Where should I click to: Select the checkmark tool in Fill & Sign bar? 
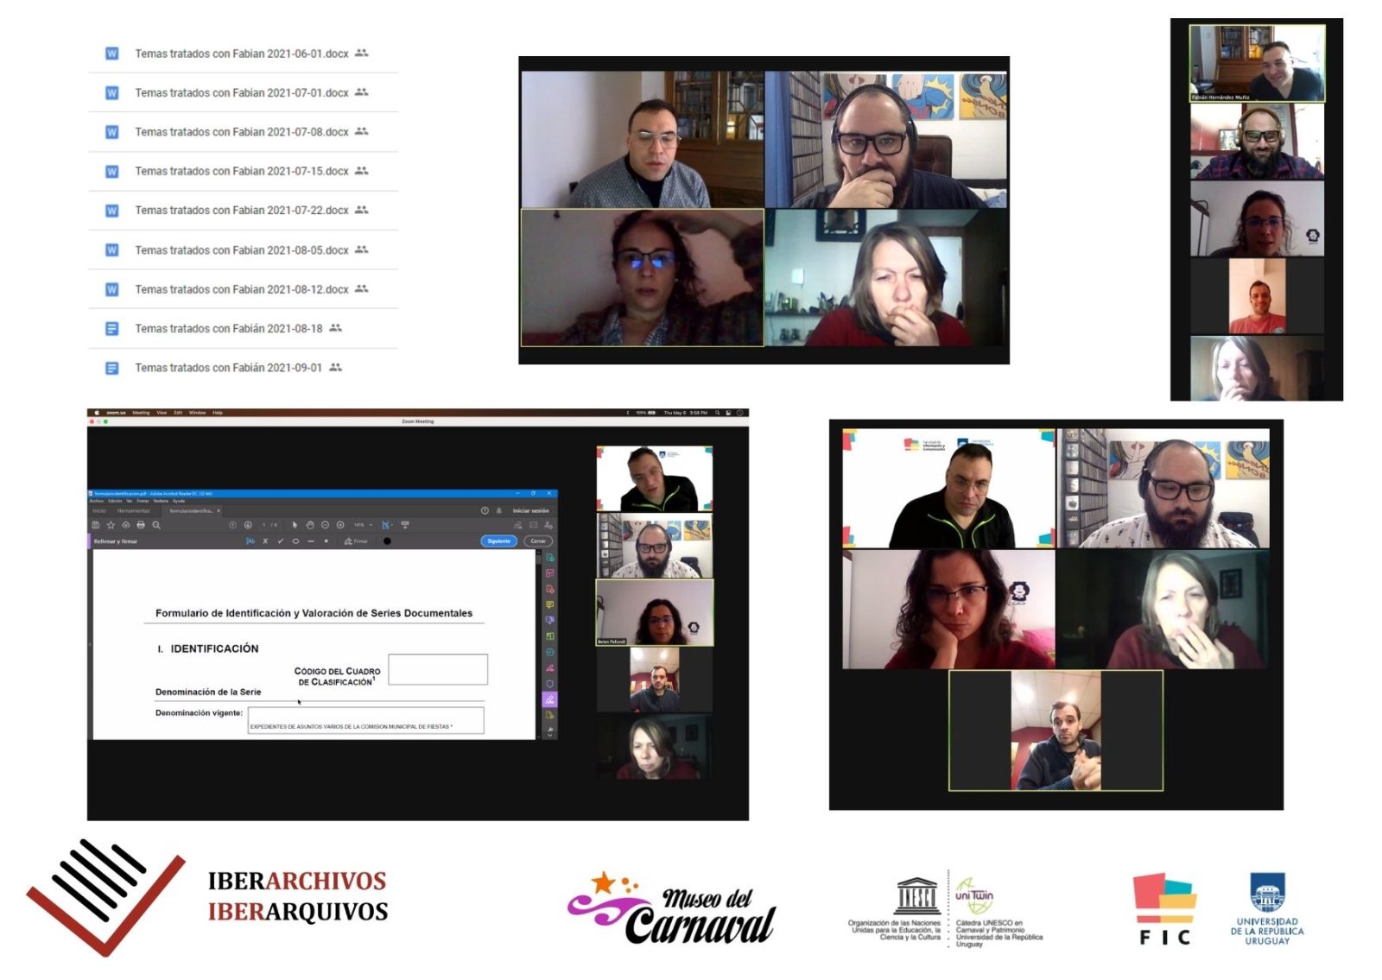(280, 541)
